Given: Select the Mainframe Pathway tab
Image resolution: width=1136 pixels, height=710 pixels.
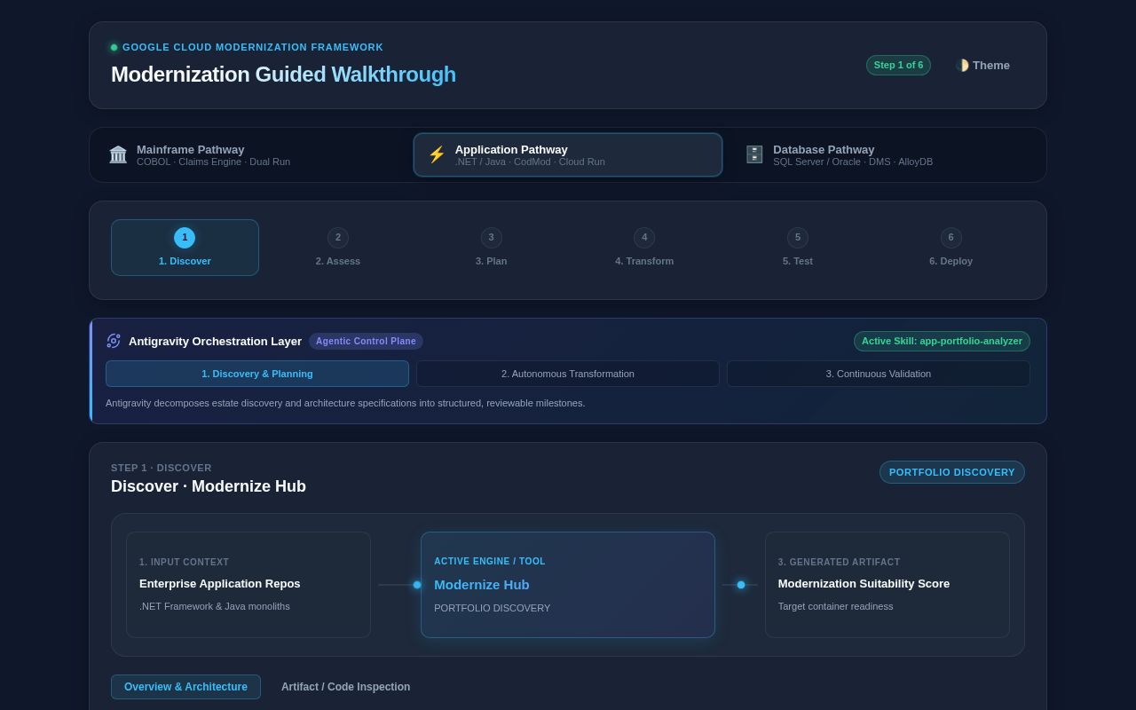Looking at the screenshot, I should point(250,155).
